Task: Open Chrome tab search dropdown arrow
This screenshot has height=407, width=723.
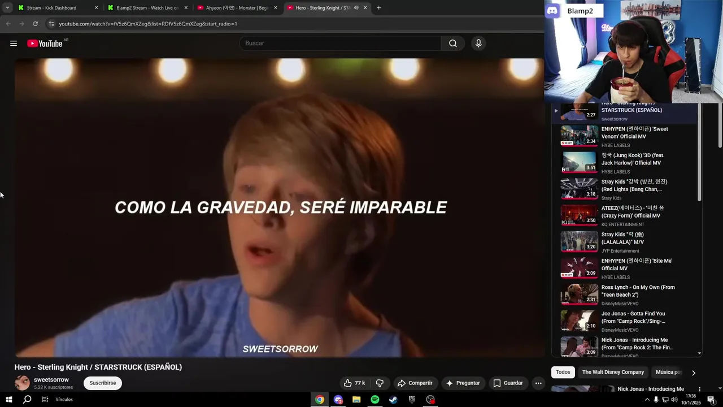Action: [x=7, y=7]
